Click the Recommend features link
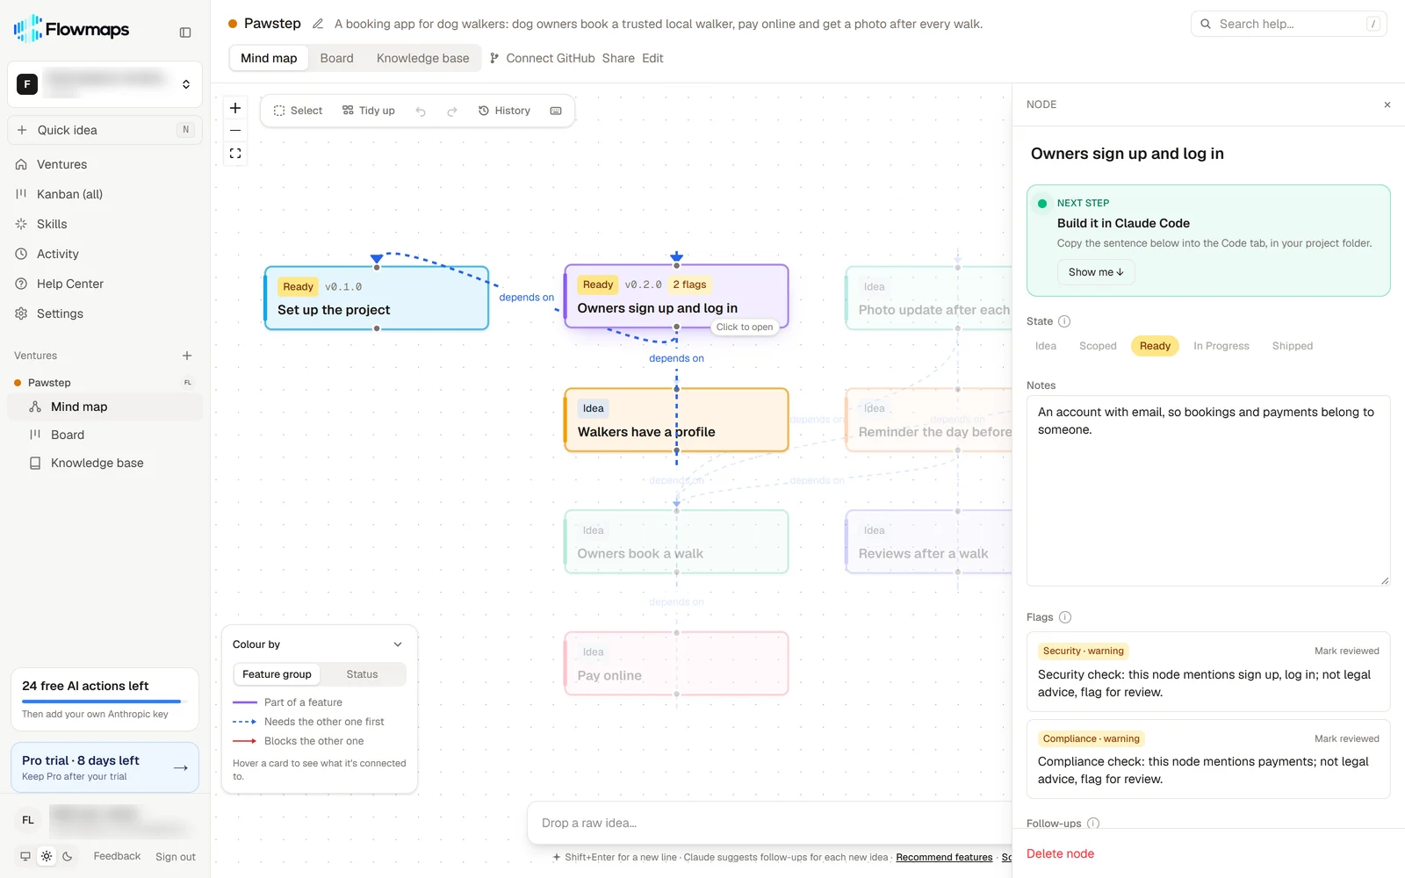 [x=944, y=858]
